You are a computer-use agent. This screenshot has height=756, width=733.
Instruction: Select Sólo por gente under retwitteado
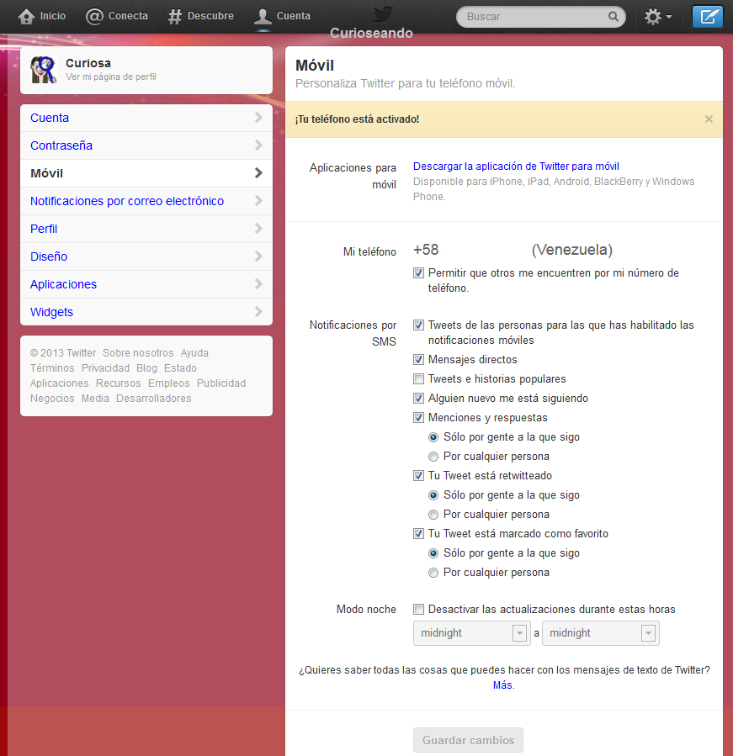point(433,495)
